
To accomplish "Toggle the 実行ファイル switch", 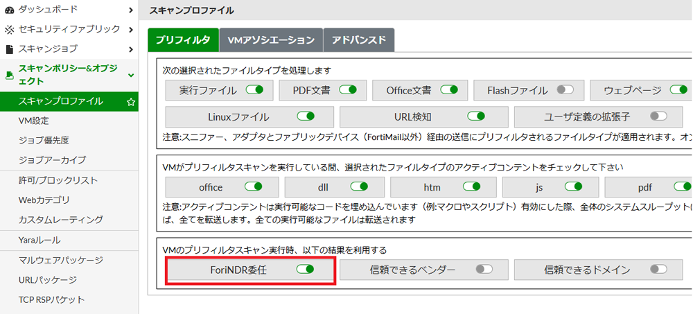I will pyautogui.click(x=254, y=90).
